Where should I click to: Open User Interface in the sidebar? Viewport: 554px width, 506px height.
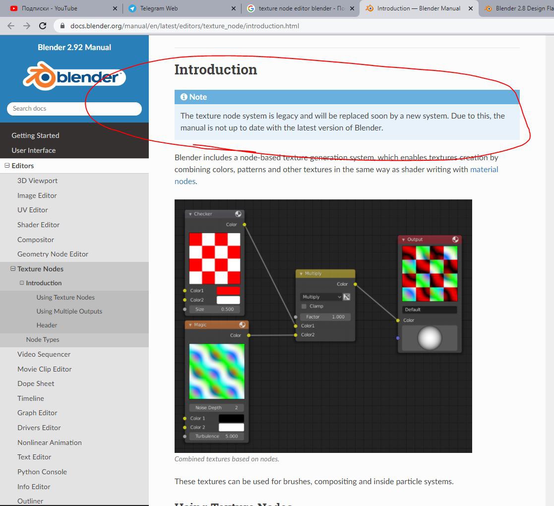click(34, 150)
